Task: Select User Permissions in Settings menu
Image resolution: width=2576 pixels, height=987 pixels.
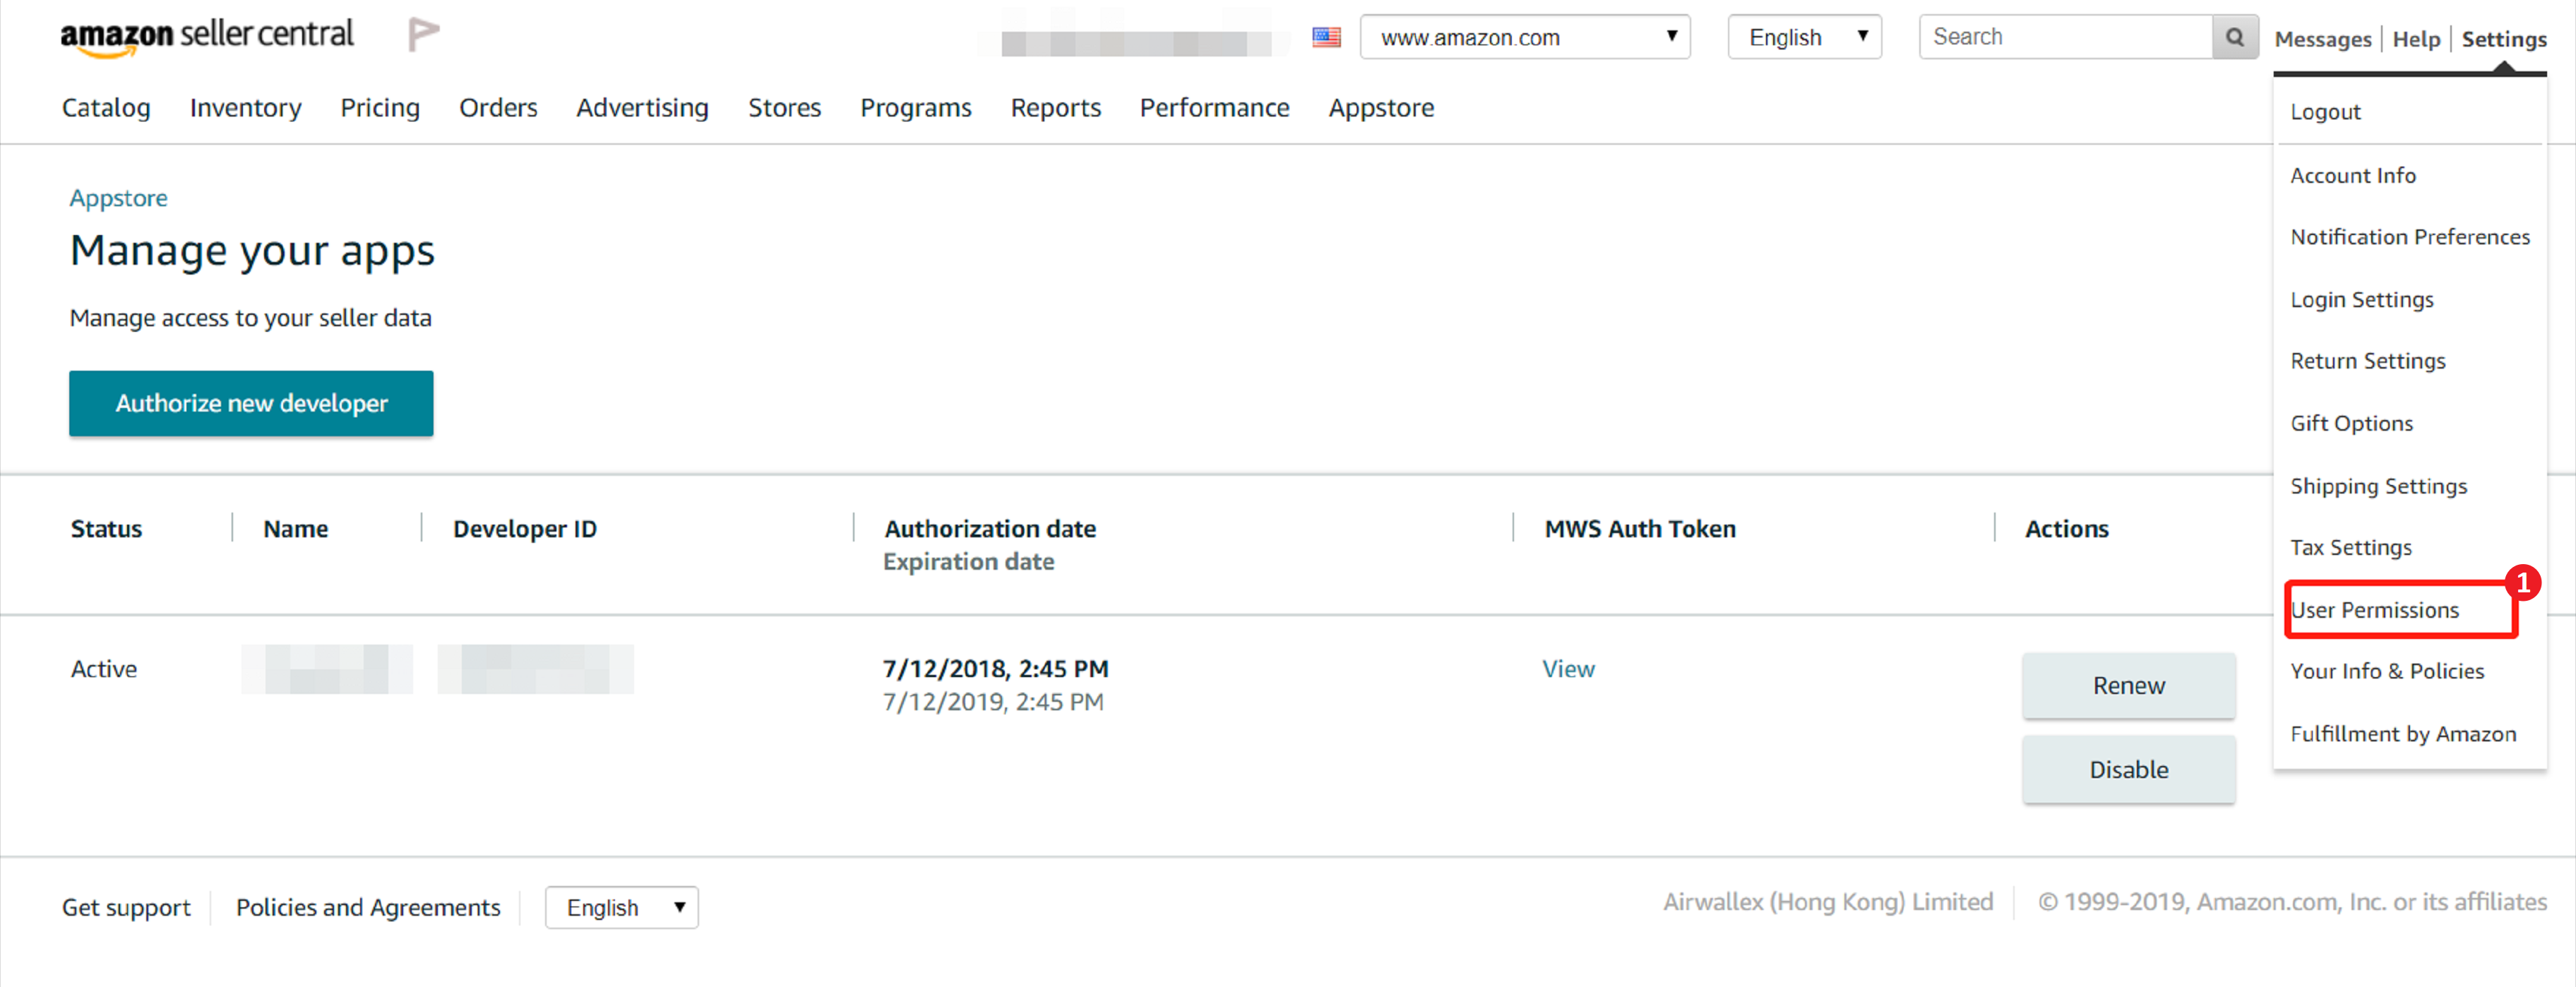Action: (x=2374, y=610)
